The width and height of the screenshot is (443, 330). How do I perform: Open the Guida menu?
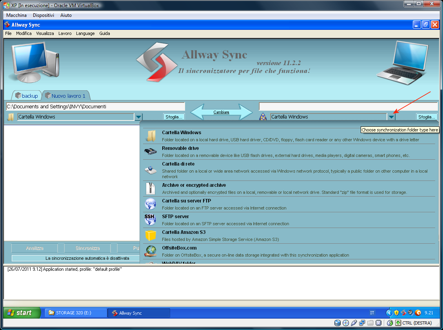105,33
